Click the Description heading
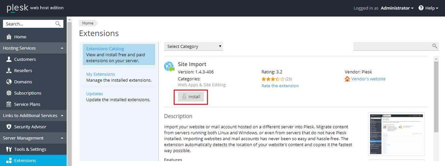This screenshot has height=166, width=445. [178, 116]
